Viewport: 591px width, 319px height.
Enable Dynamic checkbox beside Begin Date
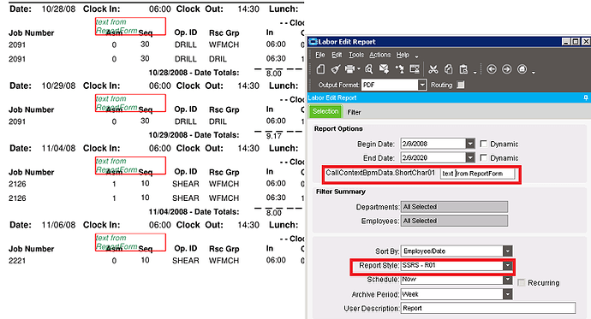pyautogui.click(x=484, y=144)
